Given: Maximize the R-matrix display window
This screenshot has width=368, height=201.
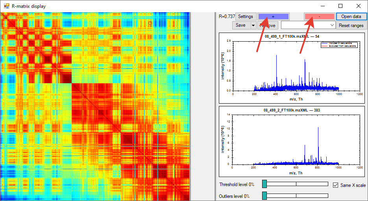Looking at the screenshot, I should 340,6.
